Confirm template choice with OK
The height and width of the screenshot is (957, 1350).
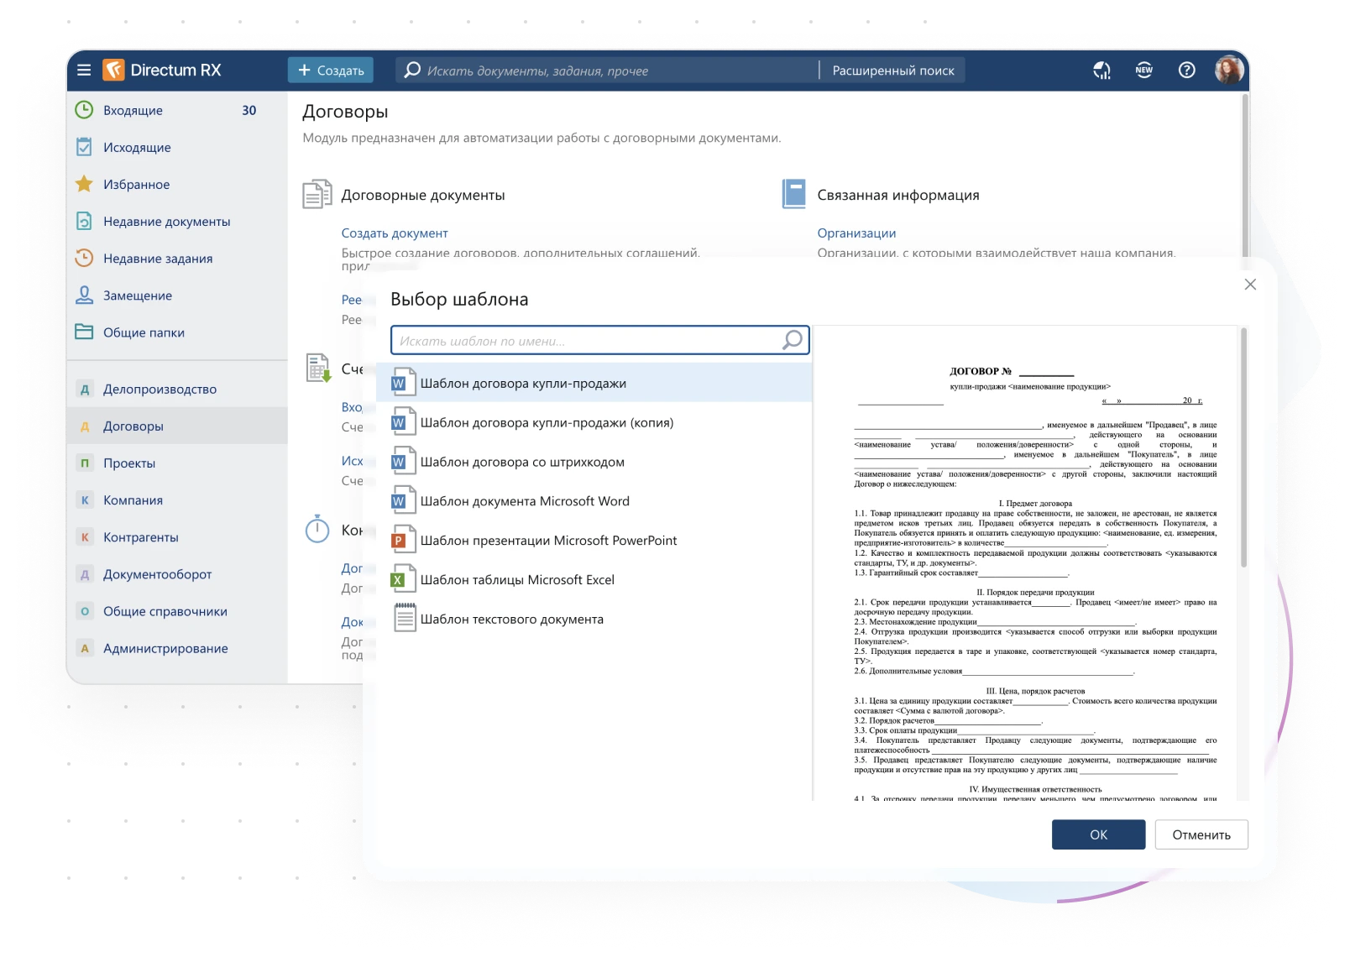point(1098,834)
